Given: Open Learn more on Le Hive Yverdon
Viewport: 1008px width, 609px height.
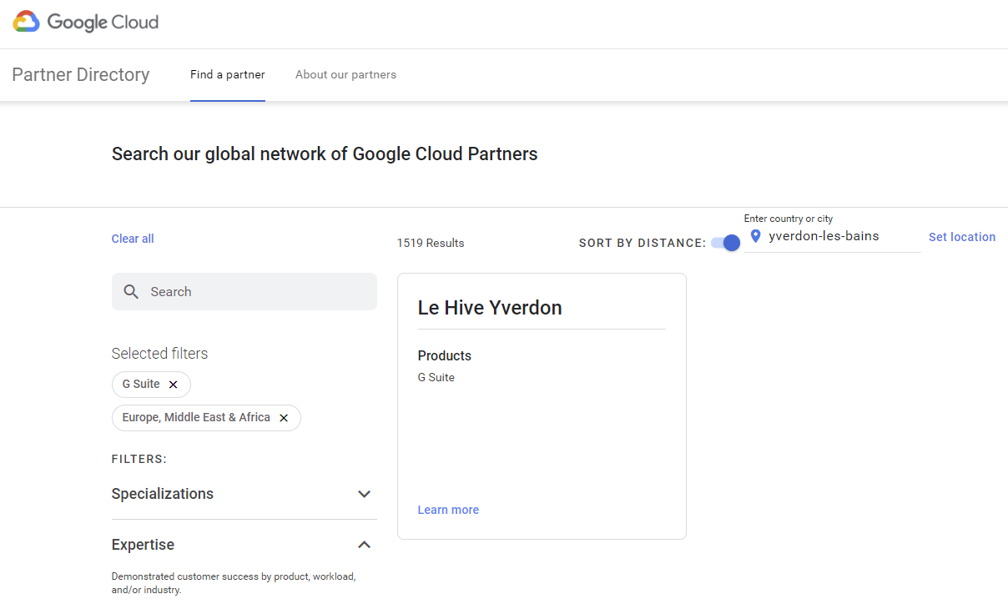Looking at the screenshot, I should pyautogui.click(x=448, y=510).
